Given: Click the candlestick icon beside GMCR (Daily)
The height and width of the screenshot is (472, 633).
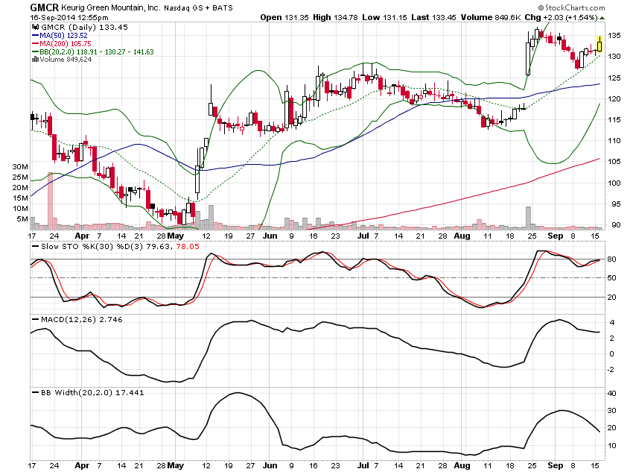Looking at the screenshot, I should click(35, 27).
